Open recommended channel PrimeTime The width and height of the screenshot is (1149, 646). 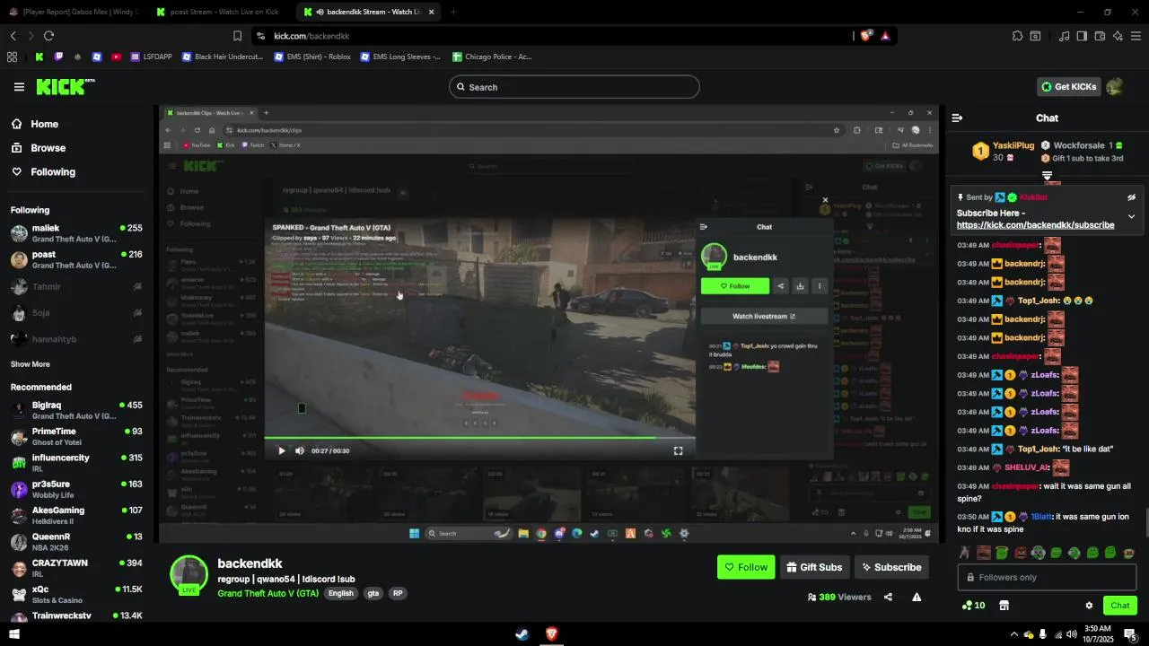click(x=76, y=437)
